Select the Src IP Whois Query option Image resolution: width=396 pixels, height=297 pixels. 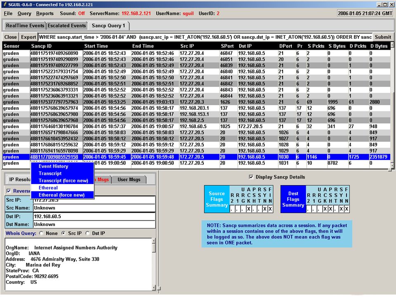64,233
